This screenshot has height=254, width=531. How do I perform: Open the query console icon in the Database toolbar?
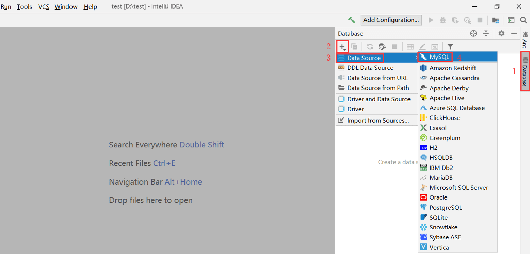click(435, 46)
